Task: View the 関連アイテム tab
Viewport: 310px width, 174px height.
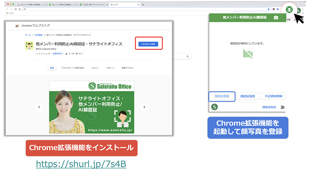Action: pos(127,68)
